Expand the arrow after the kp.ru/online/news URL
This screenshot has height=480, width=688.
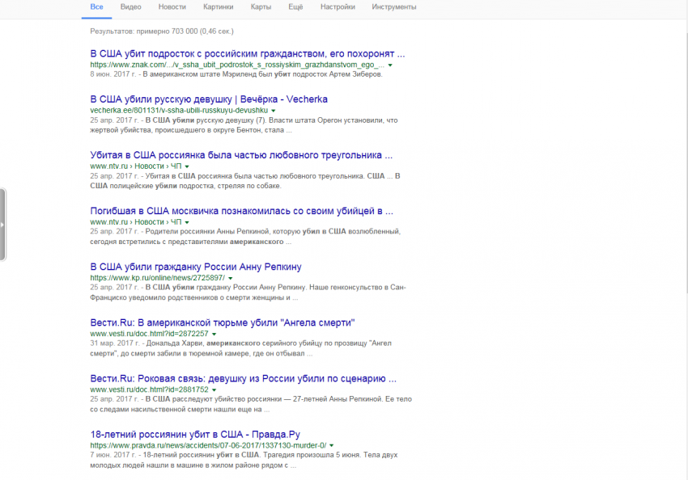(x=231, y=278)
